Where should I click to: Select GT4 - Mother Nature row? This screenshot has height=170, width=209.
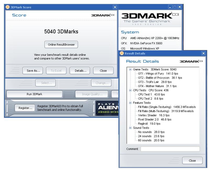coord(157,86)
